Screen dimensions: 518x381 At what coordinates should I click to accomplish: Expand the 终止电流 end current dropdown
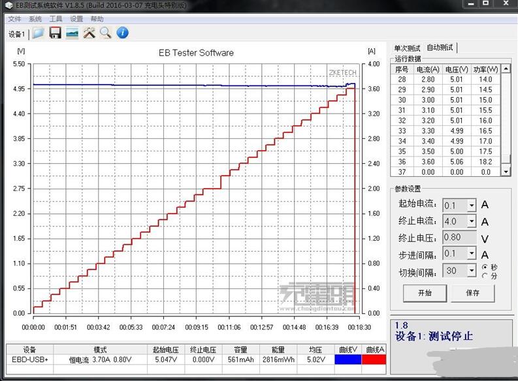point(471,222)
